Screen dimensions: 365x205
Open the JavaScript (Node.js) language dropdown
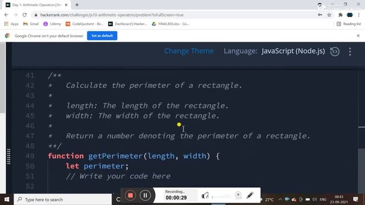pos(293,51)
